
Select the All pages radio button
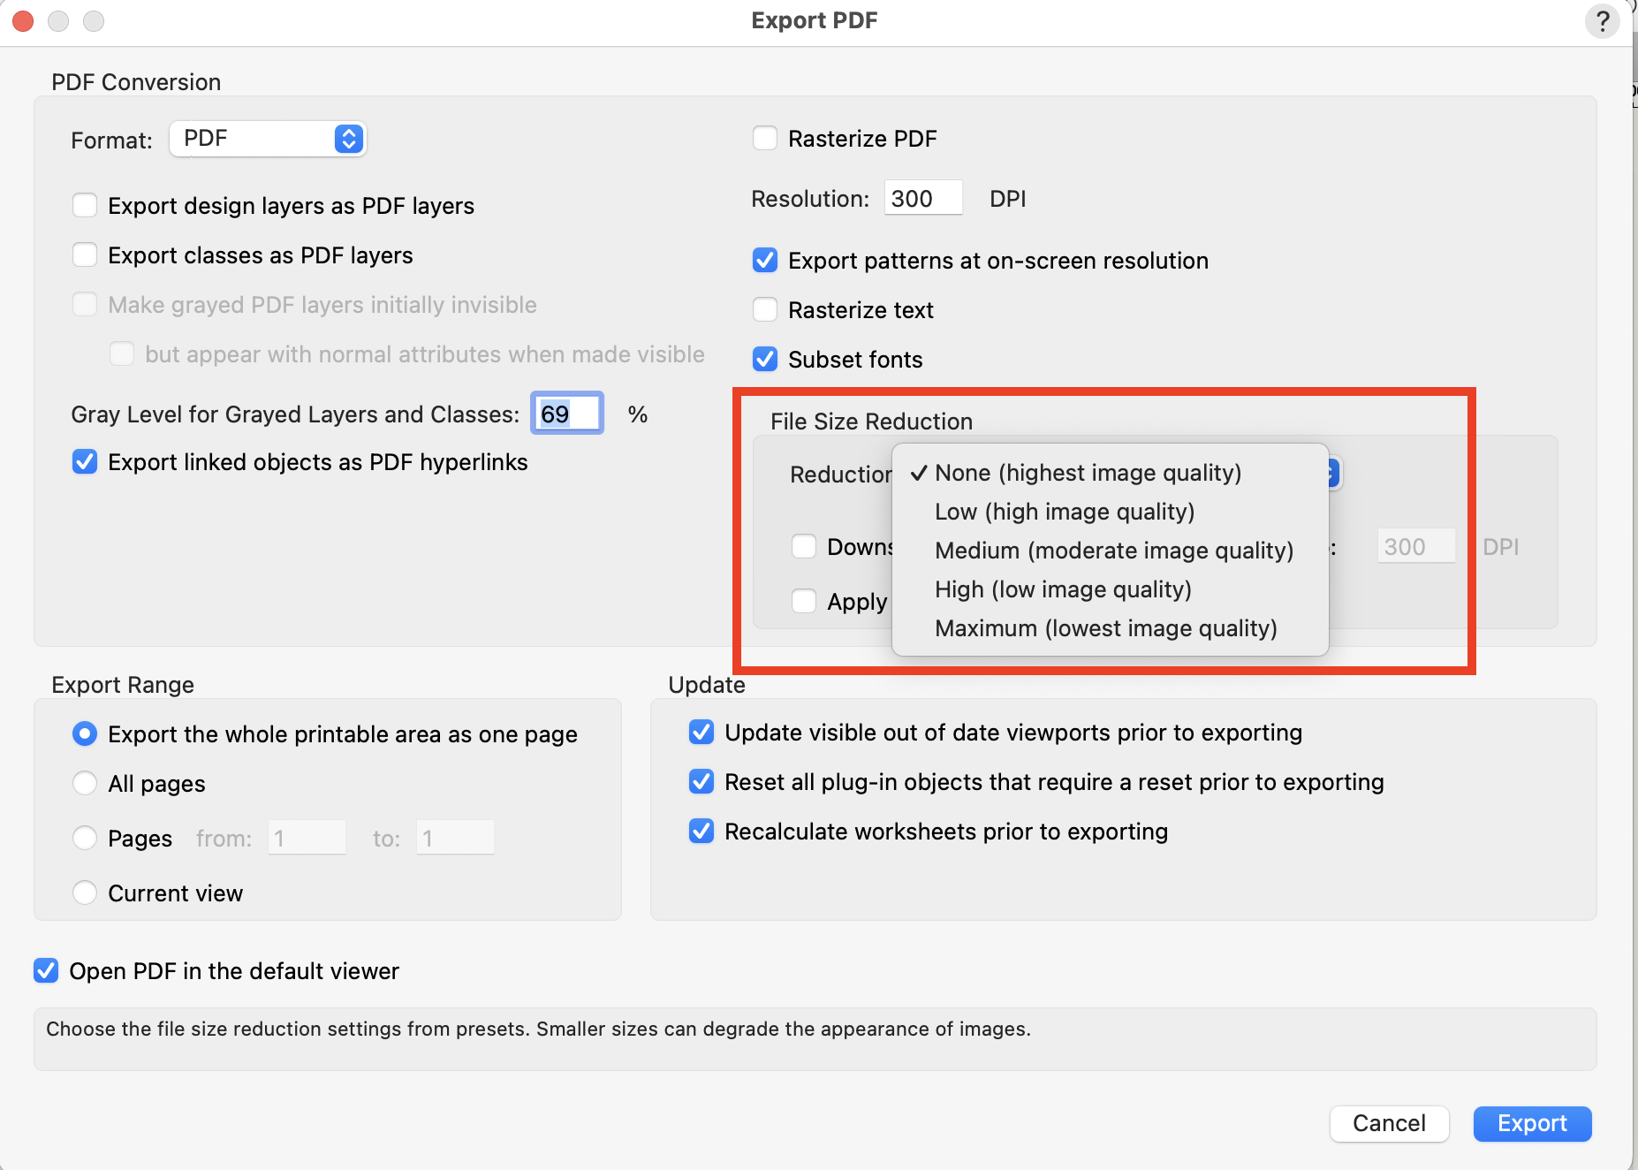point(85,784)
